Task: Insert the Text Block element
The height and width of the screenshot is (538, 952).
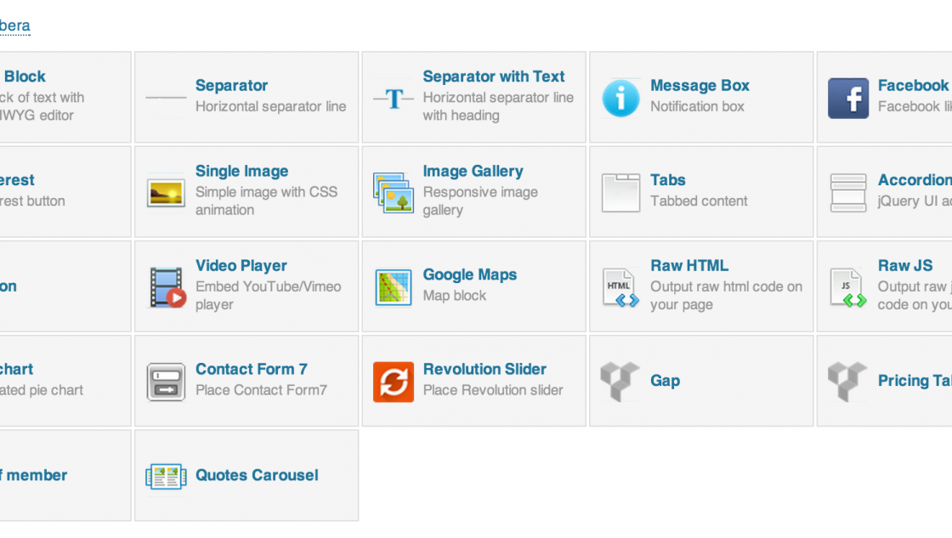Action: [x=25, y=76]
